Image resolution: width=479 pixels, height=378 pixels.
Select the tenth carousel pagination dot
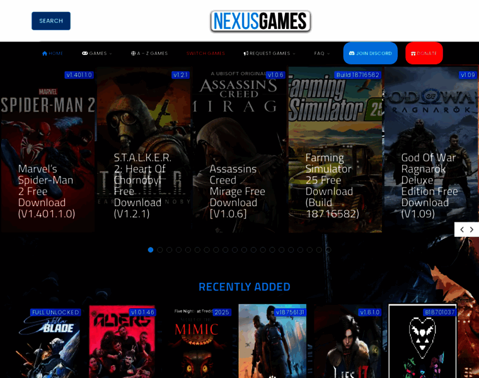tap(234, 249)
